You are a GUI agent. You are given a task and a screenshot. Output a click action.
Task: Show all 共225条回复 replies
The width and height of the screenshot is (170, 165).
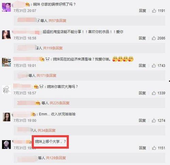60,103
